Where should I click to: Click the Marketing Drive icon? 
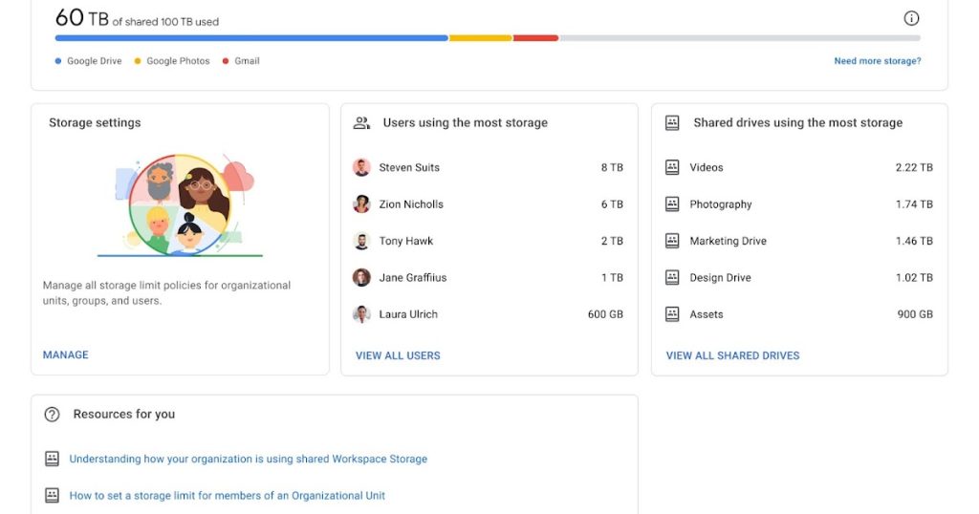pyautogui.click(x=672, y=241)
